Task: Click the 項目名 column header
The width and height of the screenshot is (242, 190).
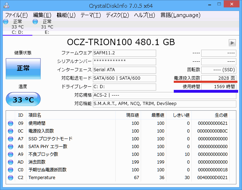Action: pyautogui.click(x=71, y=115)
